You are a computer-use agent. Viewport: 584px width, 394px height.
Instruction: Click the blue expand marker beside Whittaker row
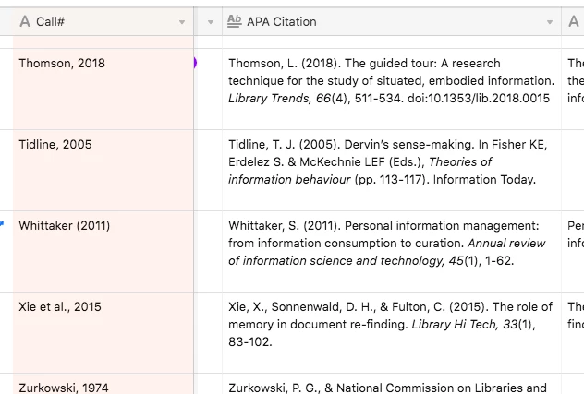(x=2, y=224)
